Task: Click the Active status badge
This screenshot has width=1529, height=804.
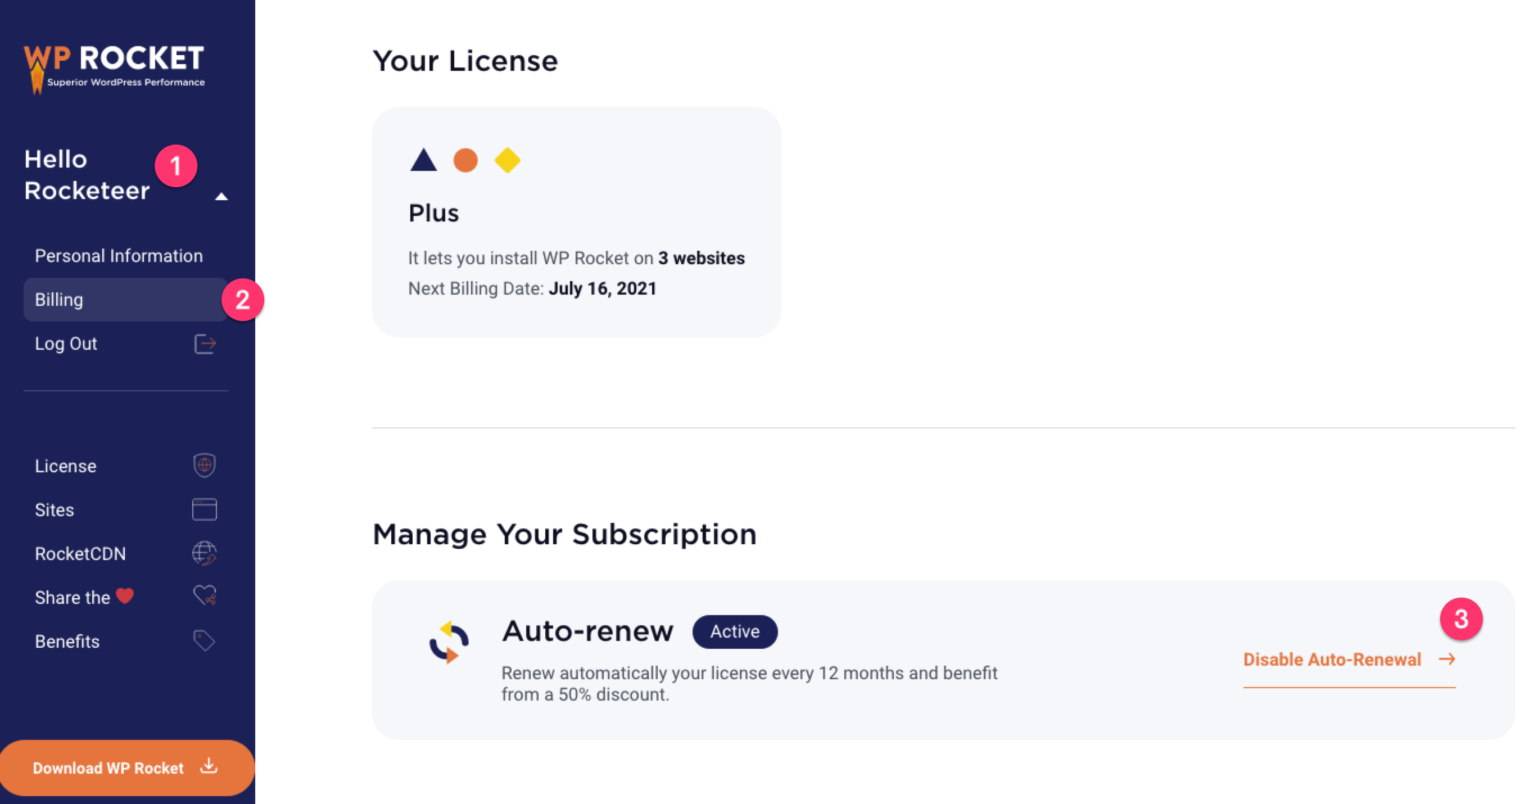Action: 735,631
